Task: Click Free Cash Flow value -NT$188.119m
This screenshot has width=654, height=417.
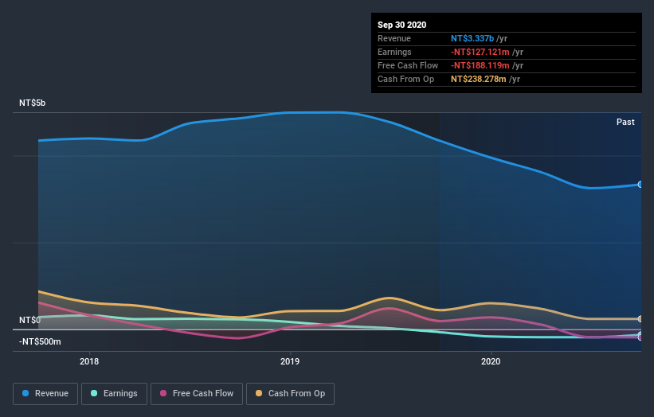Action: (480, 65)
